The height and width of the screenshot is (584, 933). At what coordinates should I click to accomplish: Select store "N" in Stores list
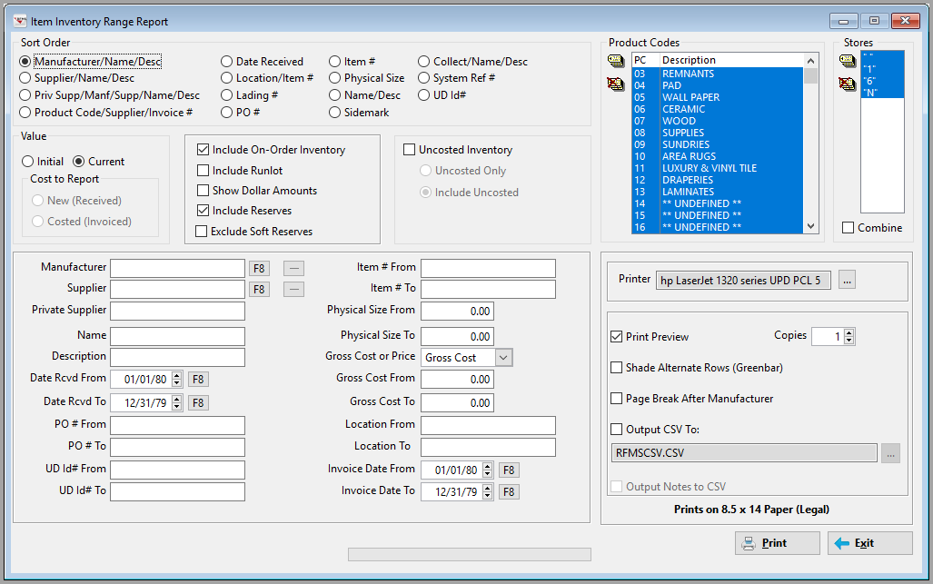[882, 93]
